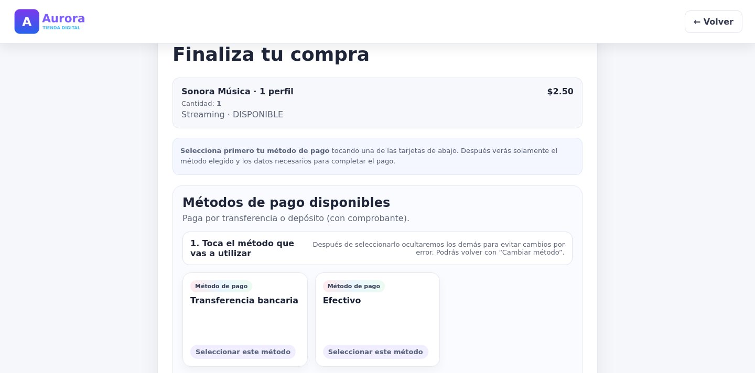Click the 'Sonora Música · 1 perfil' item title

click(238, 91)
